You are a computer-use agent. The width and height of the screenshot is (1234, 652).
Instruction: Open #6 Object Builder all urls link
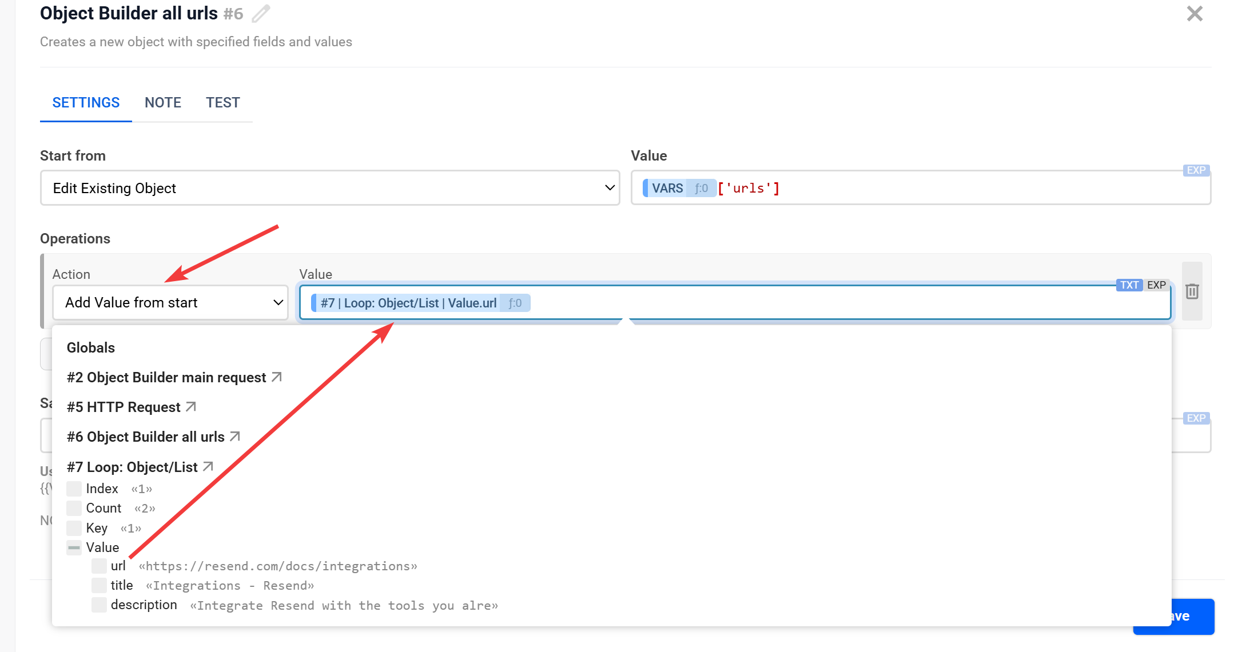pyautogui.click(x=234, y=437)
